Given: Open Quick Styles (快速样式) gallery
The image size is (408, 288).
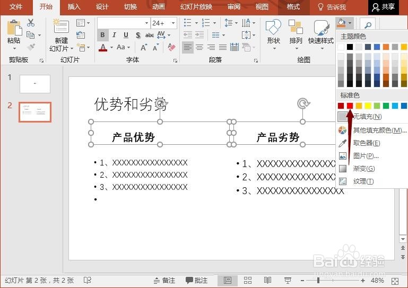Looking at the screenshot, I should 321,34.
